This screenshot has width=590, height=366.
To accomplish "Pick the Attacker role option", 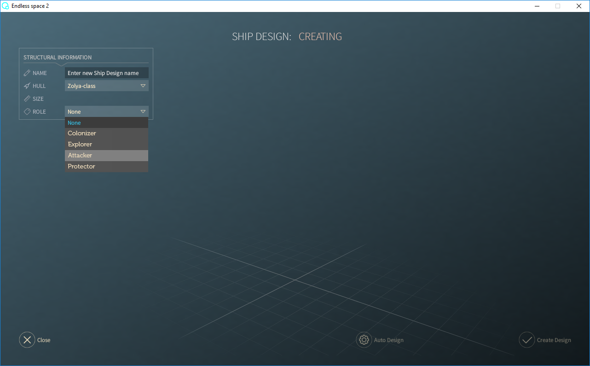I will [106, 156].
